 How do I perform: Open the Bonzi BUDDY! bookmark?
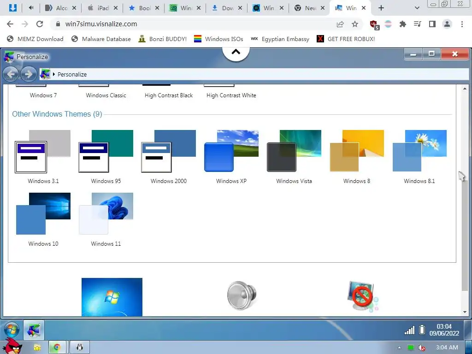coord(163,39)
